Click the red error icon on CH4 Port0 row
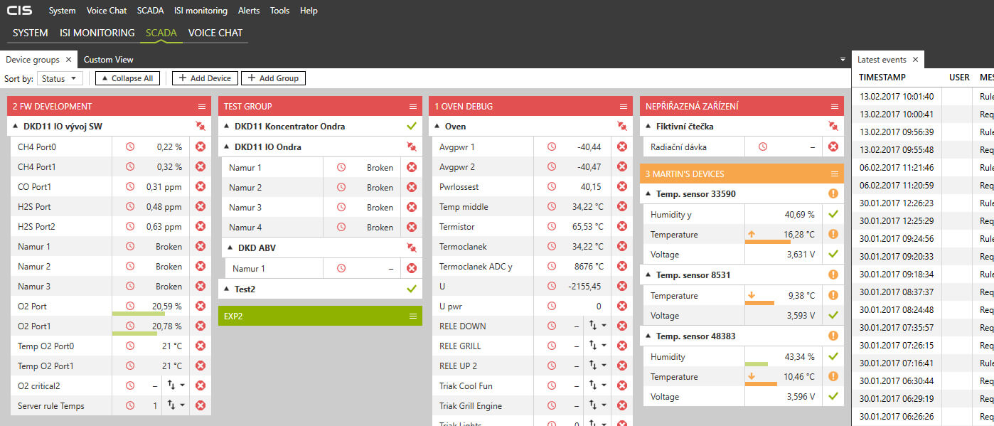Image resolution: width=994 pixels, height=426 pixels. pyautogui.click(x=201, y=147)
